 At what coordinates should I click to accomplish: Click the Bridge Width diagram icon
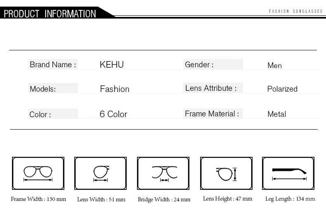(163, 173)
